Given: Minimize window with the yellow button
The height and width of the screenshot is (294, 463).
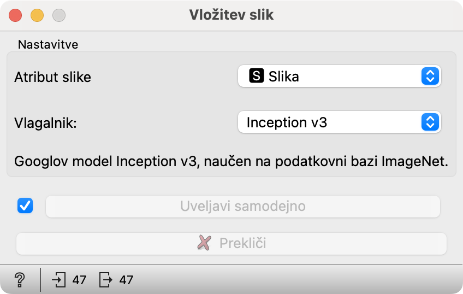Looking at the screenshot, I should (37, 15).
